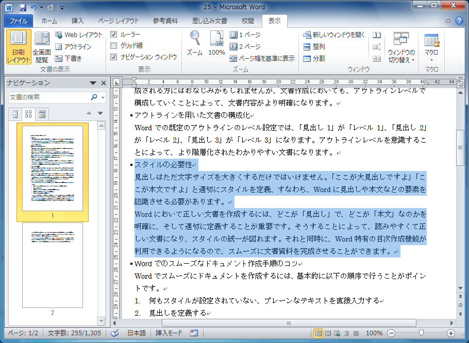Uncheck ナビゲーション ウィンドウ checkbox

114,57
